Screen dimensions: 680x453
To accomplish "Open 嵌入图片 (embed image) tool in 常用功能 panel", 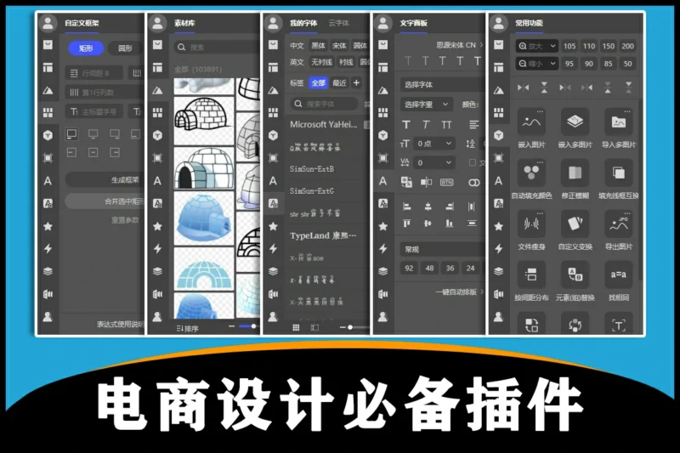I will 531,122.
